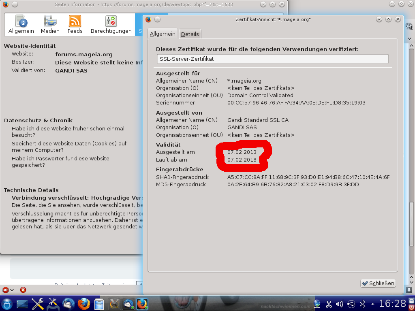Click the red logout power button in panel
Image resolution: width=415 pixels, height=311 pixels.
412,308
